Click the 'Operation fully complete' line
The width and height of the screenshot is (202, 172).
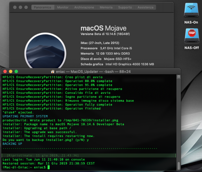click(x=57, y=104)
